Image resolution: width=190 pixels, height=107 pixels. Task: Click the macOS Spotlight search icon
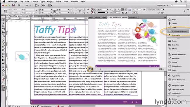coord(181,1)
